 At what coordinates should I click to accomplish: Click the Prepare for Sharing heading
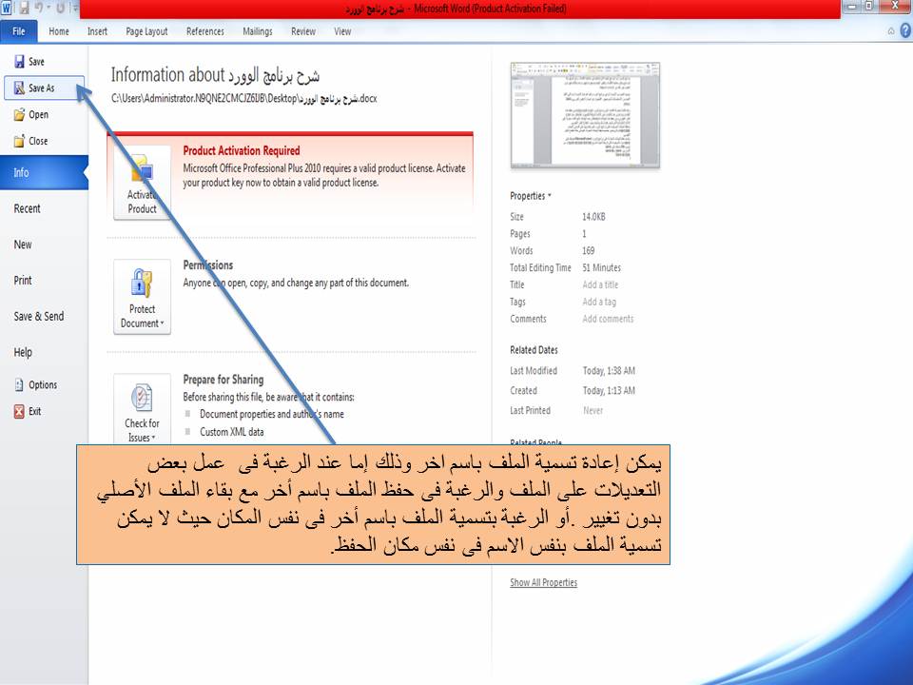[x=223, y=380]
